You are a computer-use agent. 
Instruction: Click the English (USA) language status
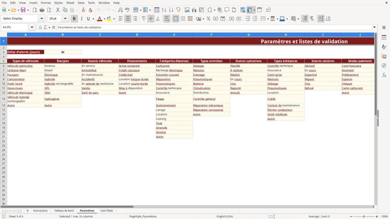225,216
